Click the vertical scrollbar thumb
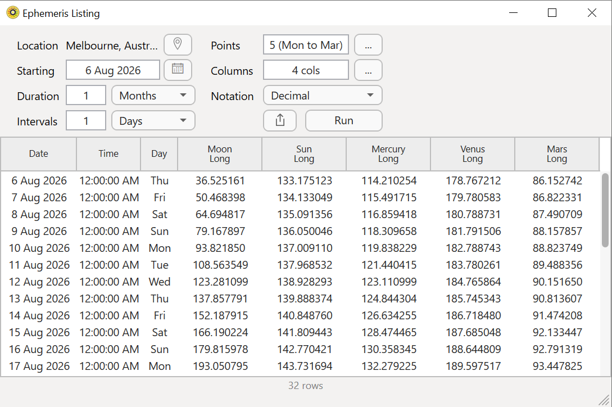 point(605,210)
